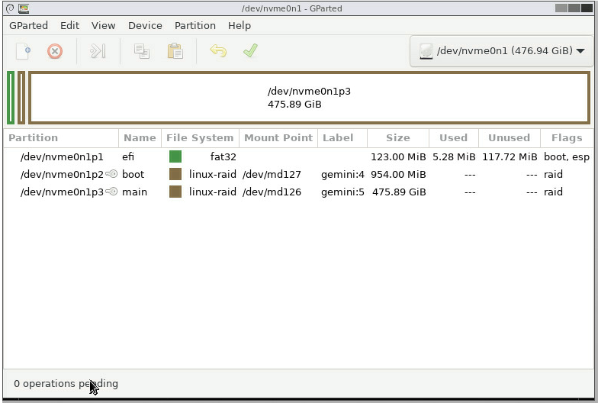This screenshot has height=403, width=598.
Task: Click the 'raid' flag in the boot row
Action: (x=553, y=174)
